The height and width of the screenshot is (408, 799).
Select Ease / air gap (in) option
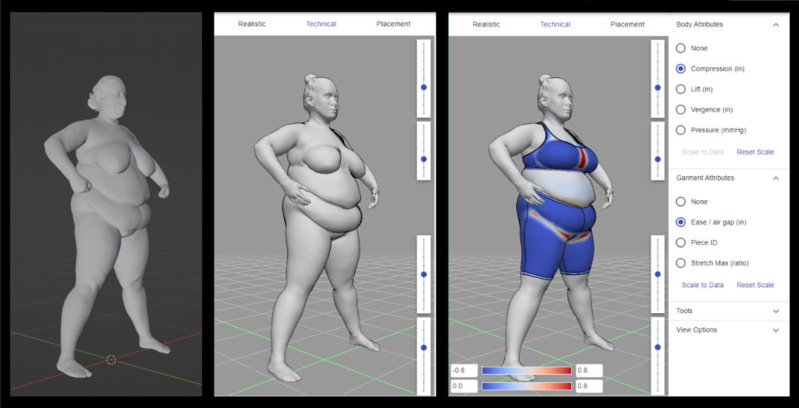680,223
